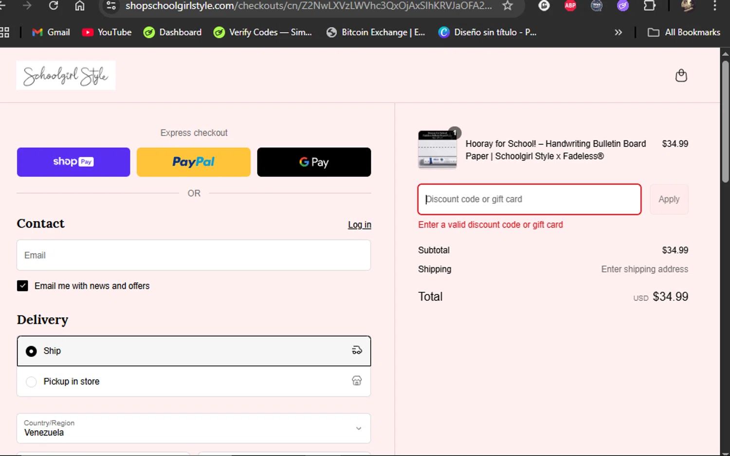Uncheck Email me with news and offers

coord(22,286)
